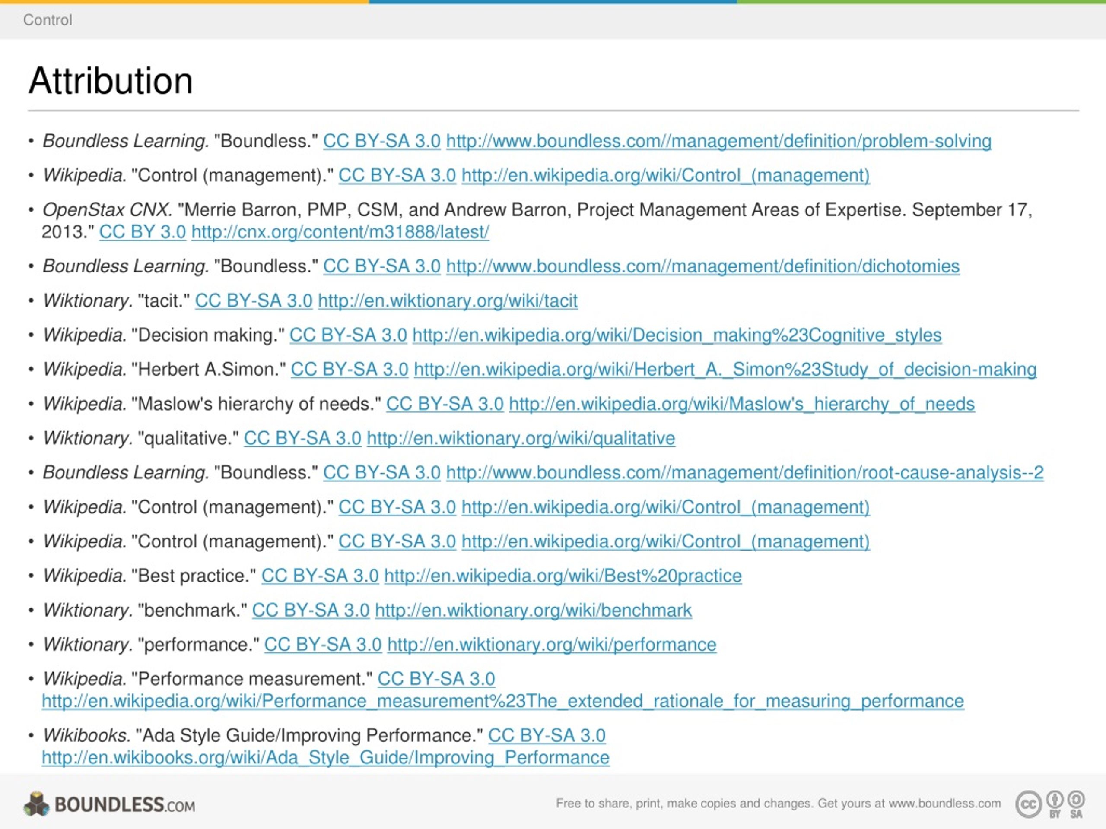Open the Maslow's_hierarchy_of_needs Wikipedia link
Image resolution: width=1106 pixels, height=829 pixels.
pyautogui.click(x=741, y=404)
